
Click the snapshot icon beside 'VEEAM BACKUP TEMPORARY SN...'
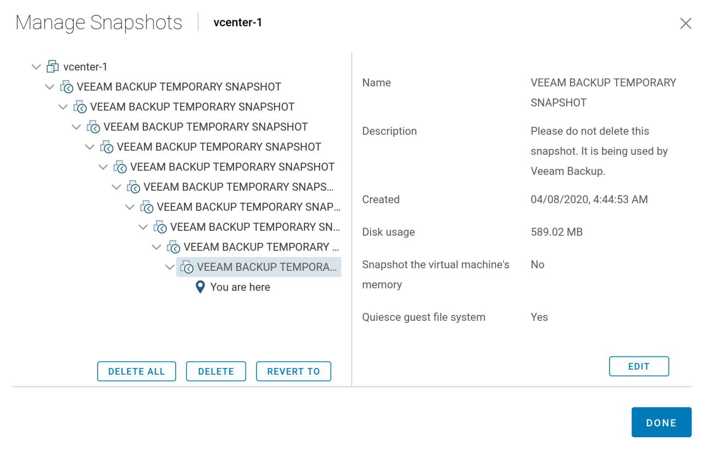160,227
